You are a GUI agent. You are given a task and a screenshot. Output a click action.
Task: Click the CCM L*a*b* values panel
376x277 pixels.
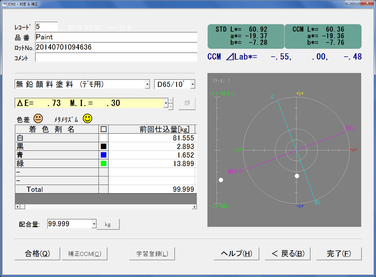[x=323, y=36]
